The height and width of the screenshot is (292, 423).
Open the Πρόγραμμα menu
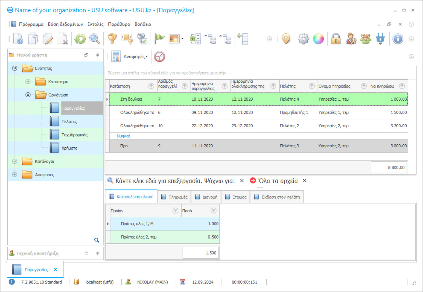click(31, 24)
